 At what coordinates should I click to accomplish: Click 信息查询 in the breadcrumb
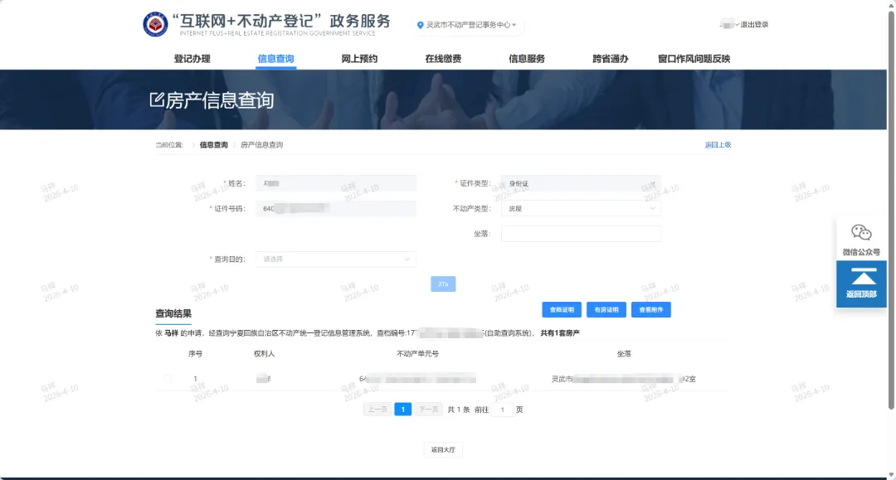pyautogui.click(x=214, y=145)
